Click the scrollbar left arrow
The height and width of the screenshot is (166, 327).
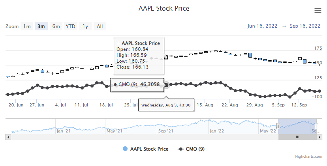tap(8, 137)
